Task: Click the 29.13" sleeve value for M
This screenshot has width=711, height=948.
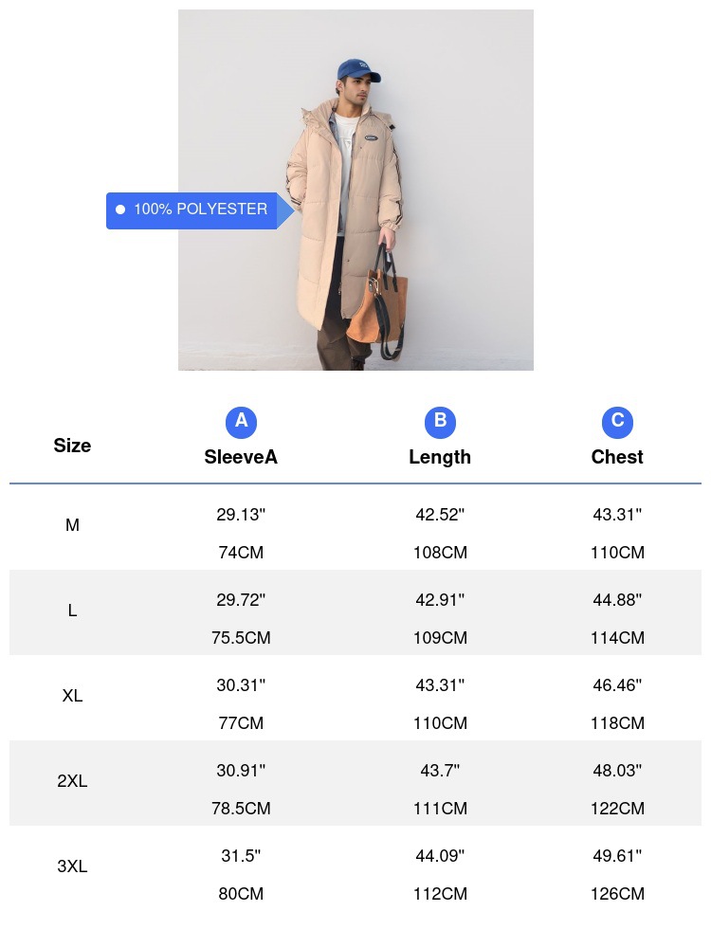Action: (x=241, y=515)
